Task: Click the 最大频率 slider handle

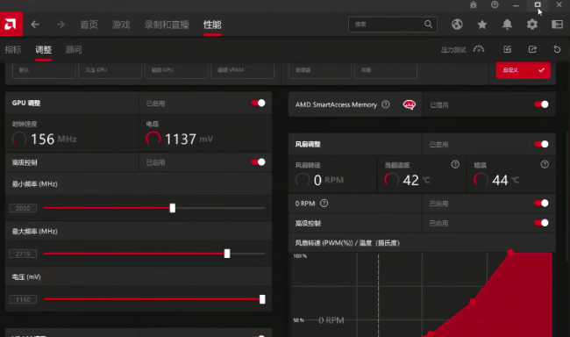Action: pos(227,254)
